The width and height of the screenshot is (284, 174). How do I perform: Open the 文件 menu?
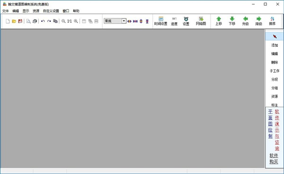(5, 11)
